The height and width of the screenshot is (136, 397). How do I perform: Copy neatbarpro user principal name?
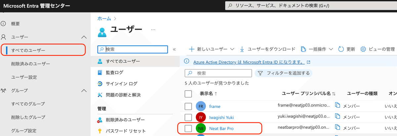pyautogui.click(x=337, y=127)
